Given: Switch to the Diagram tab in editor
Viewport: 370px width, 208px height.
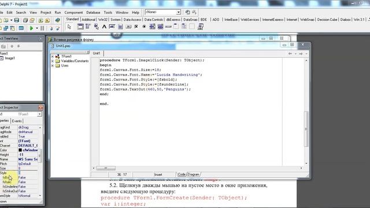Looking at the screenshot, I should [x=194, y=174].
